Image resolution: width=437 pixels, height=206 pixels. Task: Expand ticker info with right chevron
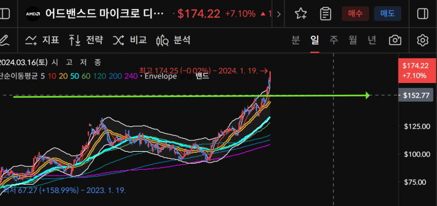click(x=278, y=14)
